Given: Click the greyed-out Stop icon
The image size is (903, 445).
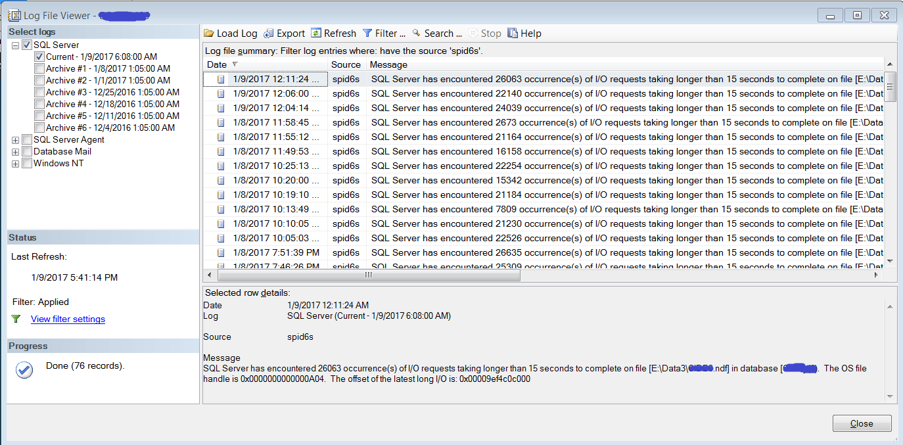Looking at the screenshot, I should click(473, 34).
